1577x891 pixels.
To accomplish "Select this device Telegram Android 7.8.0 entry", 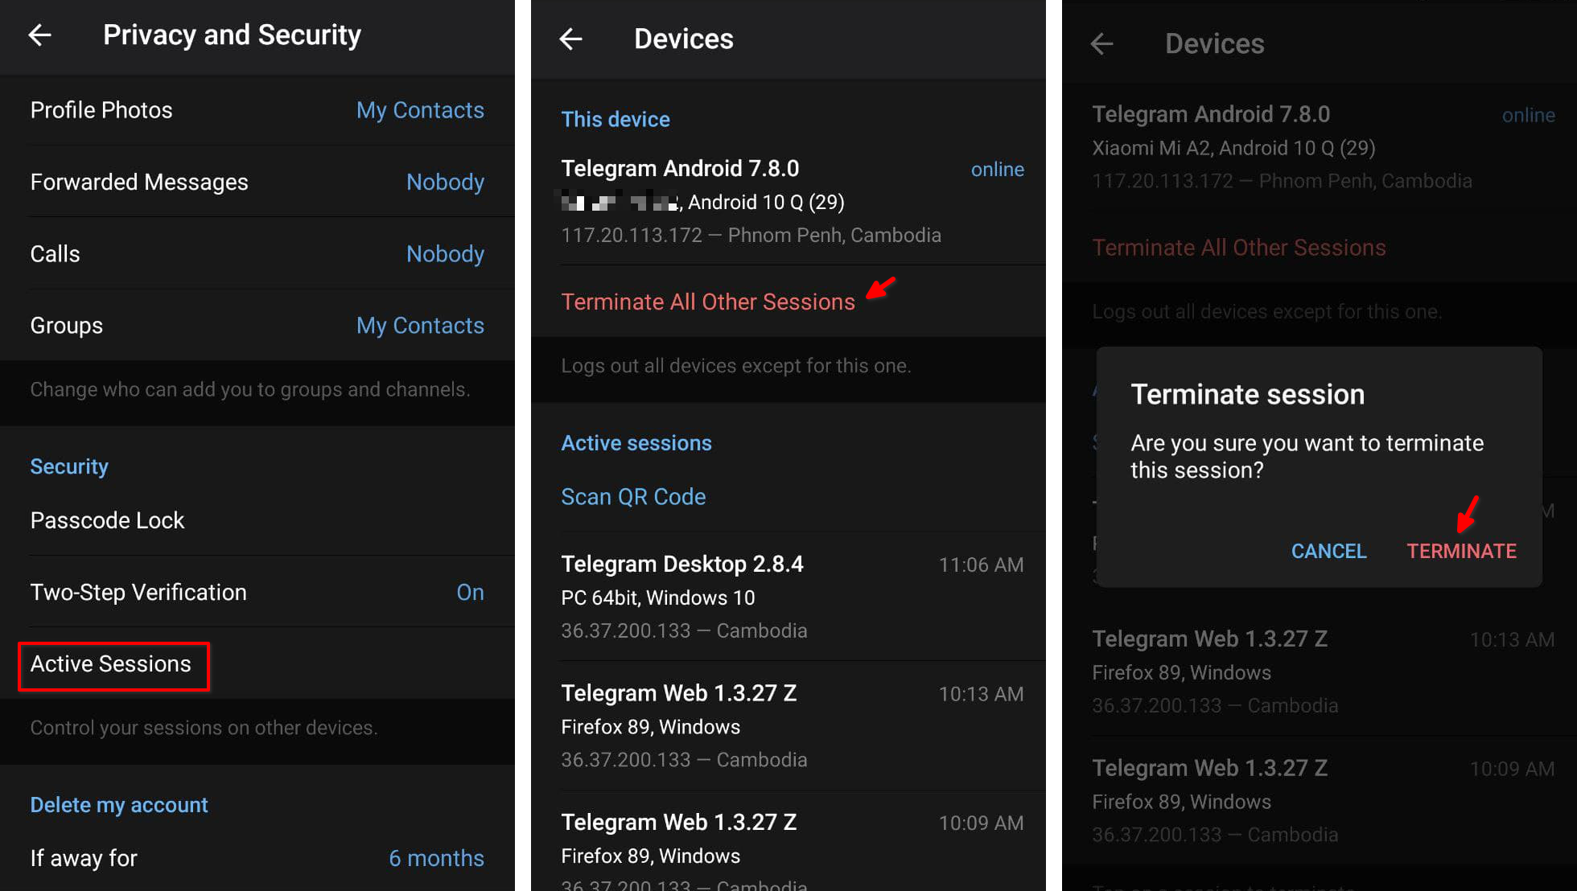I will click(788, 201).
